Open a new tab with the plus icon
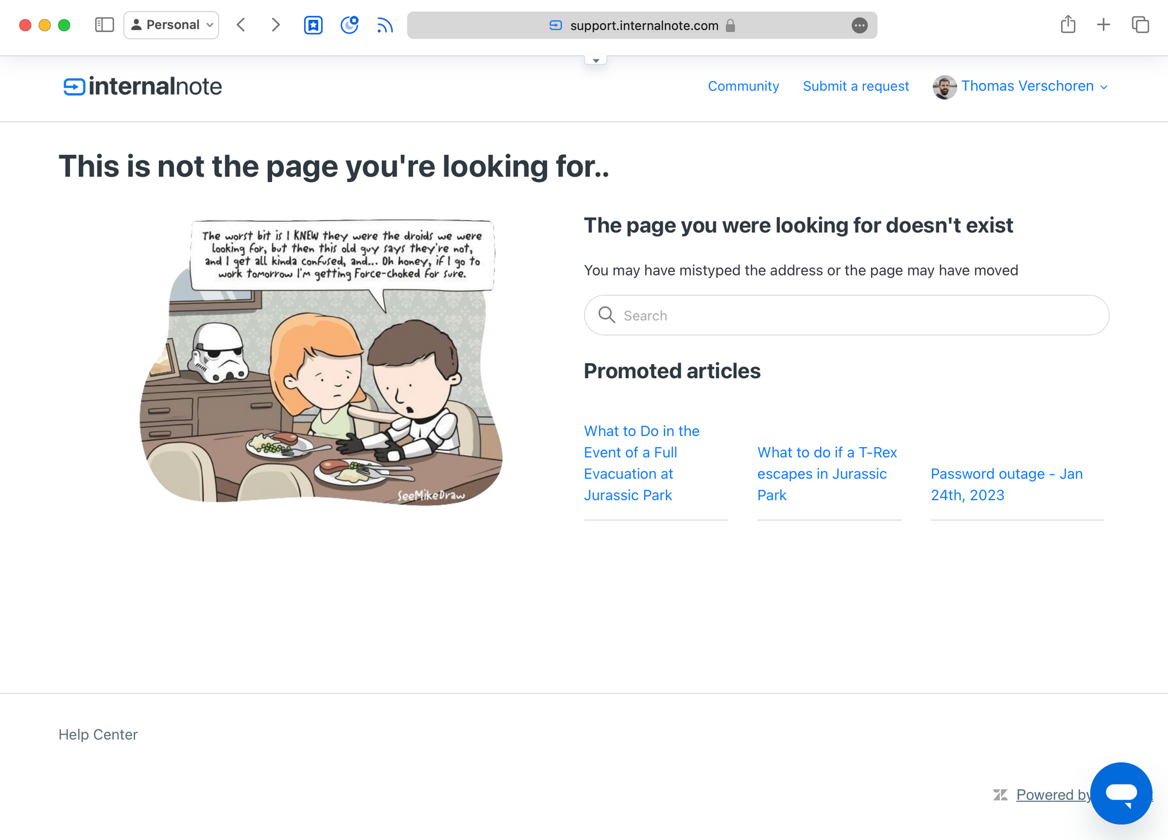The image size is (1168, 840). point(1103,25)
